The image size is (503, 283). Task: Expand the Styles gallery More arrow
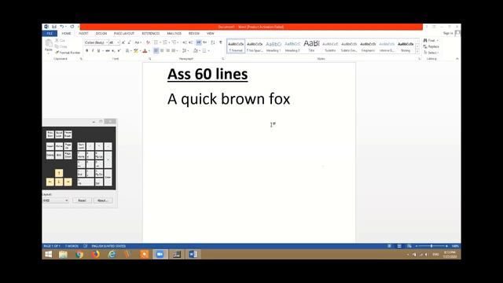[417, 51]
